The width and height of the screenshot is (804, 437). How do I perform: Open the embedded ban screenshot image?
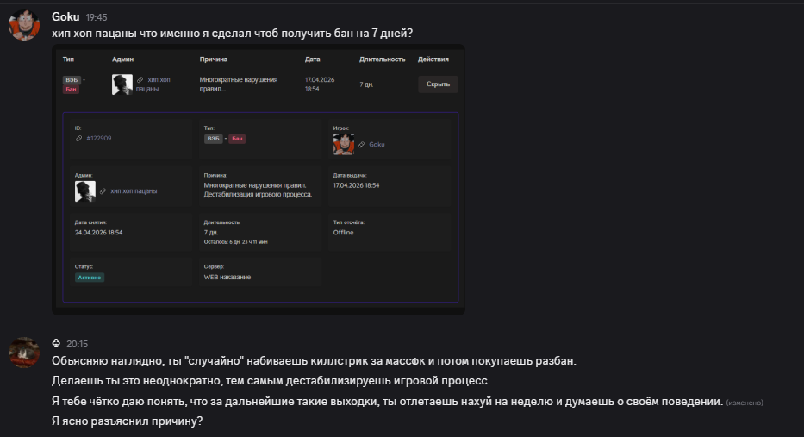pyautogui.click(x=260, y=179)
